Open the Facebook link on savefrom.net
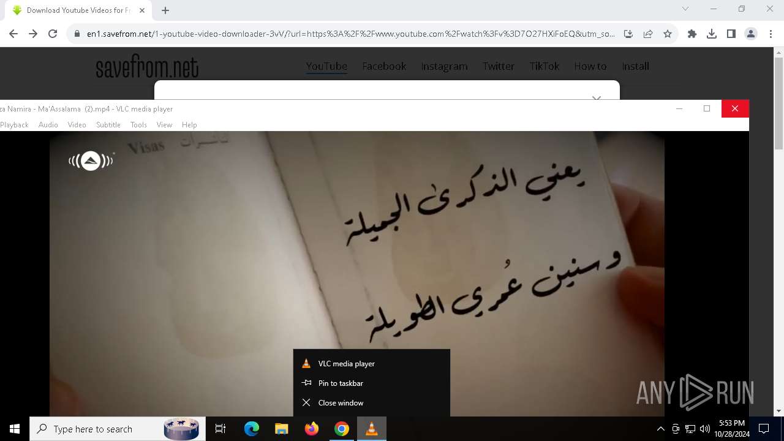 [384, 66]
